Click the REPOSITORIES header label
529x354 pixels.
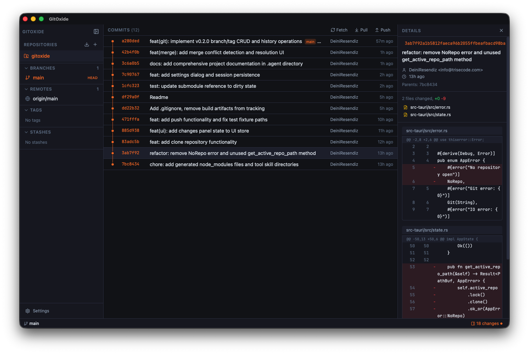click(x=40, y=45)
